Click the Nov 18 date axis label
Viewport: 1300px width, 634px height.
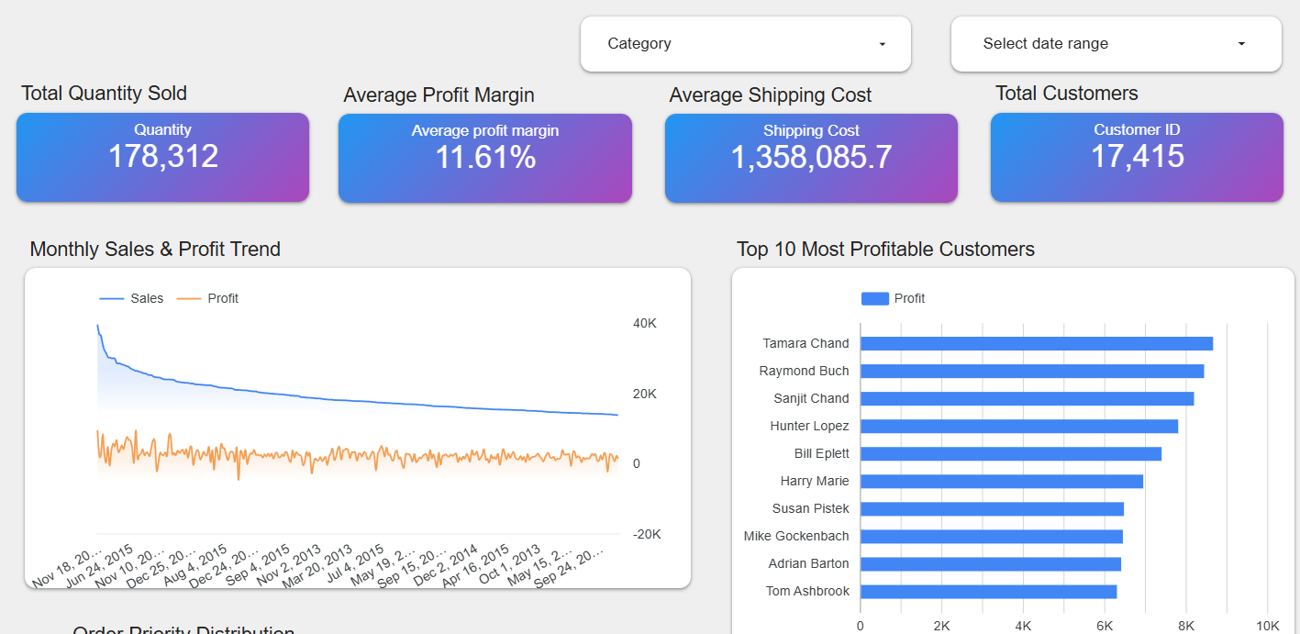[69, 566]
